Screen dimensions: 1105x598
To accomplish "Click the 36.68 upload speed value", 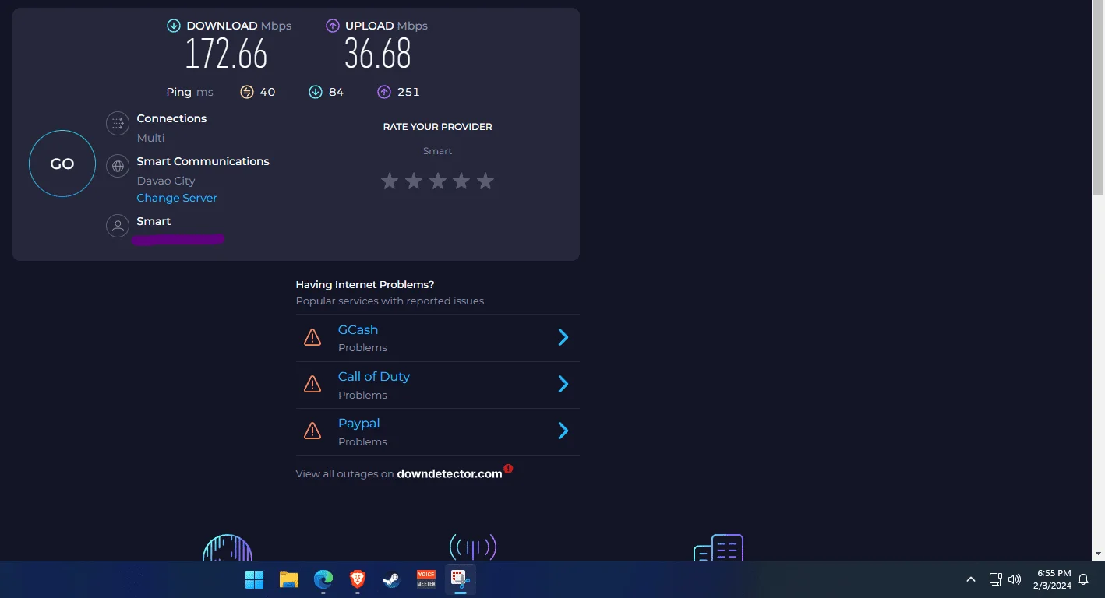I will click(378, 55).
